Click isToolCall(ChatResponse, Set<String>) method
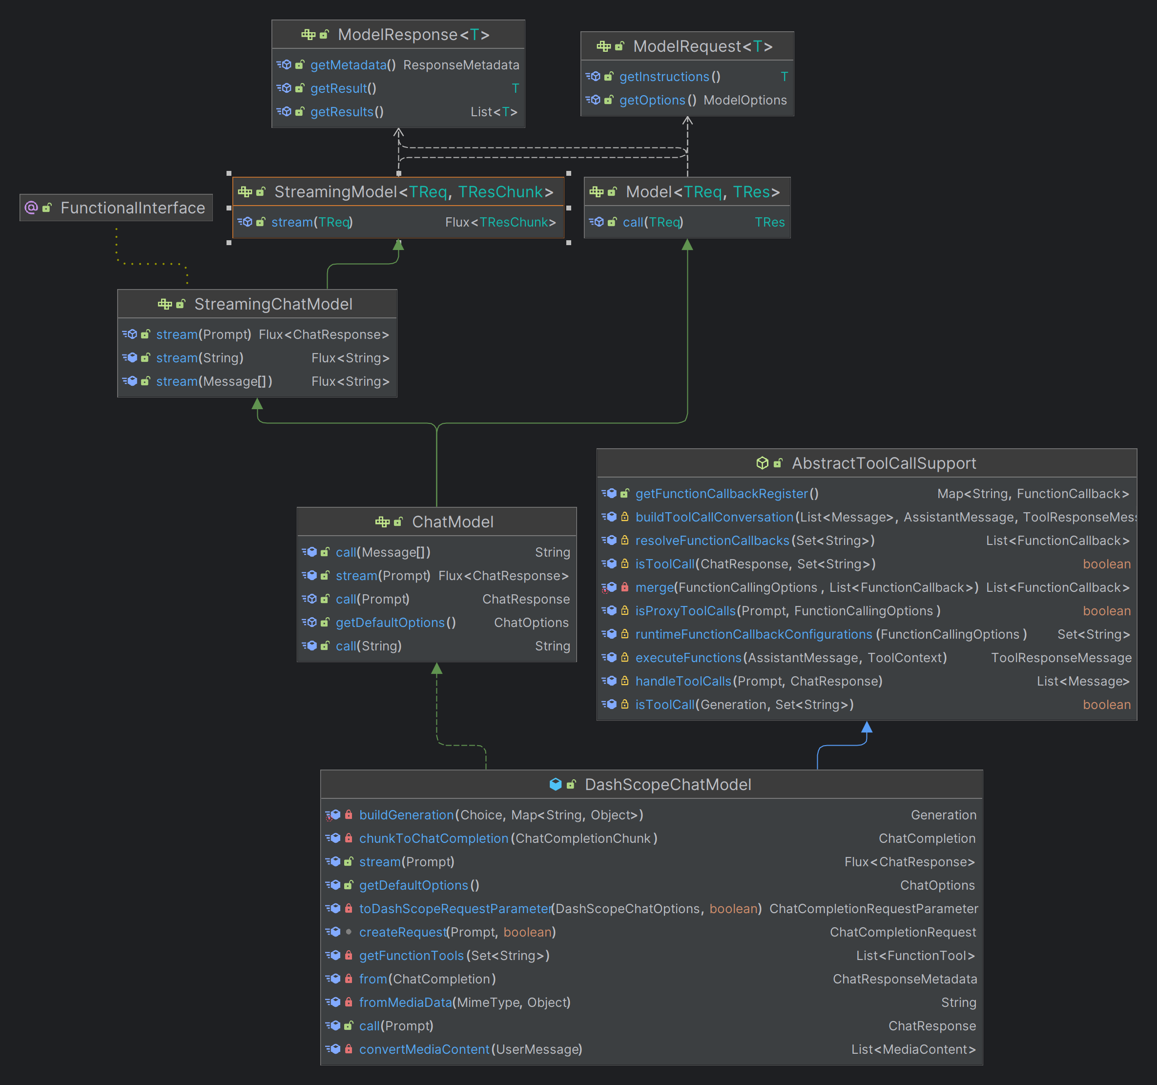This screenshot has height=1085, width=1157. click(x=755, y=564)
